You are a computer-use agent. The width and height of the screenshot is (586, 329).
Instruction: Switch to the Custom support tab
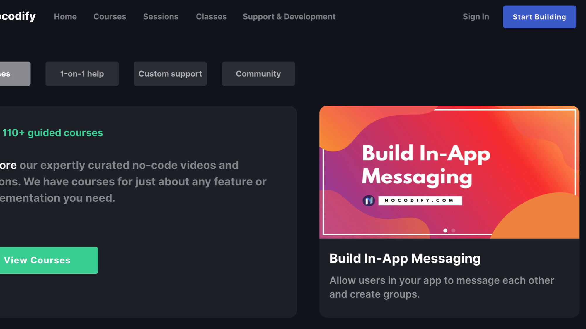[x=170, y=74]
